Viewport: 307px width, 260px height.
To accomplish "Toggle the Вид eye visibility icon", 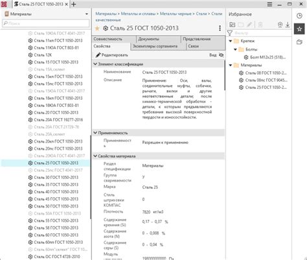I will 222,55.
